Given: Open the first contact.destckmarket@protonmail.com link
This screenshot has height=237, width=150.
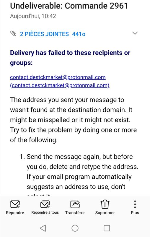Looking at the screenshot, I should (58, 77).
